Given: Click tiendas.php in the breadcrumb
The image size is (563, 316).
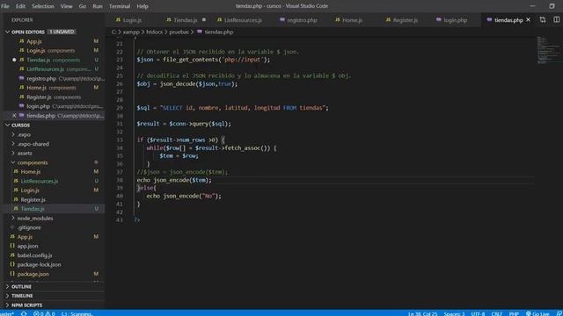Looking at the screenshot, I should coord(219,32).
